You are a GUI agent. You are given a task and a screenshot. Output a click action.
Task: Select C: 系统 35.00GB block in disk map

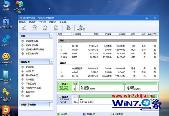tap(102, 87)
